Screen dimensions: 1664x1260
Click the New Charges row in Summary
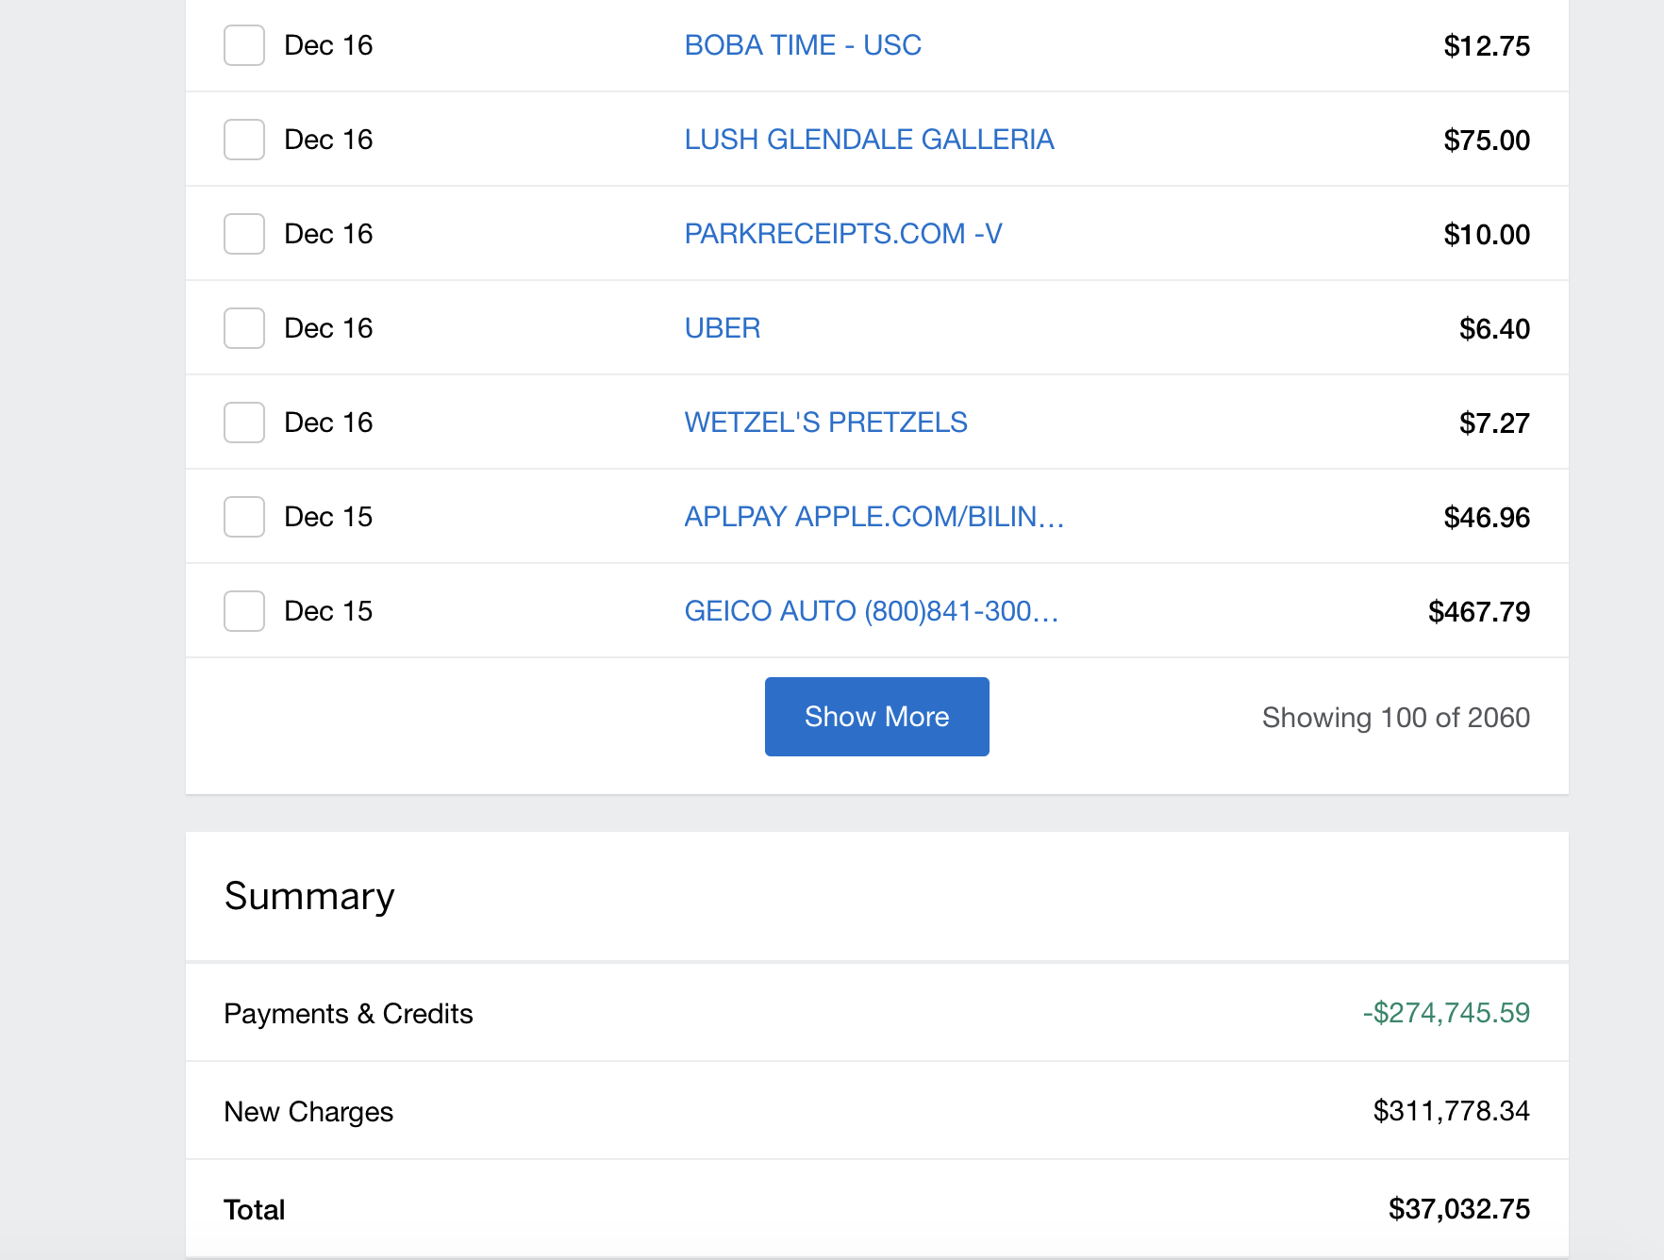(x=308, y=1111)
